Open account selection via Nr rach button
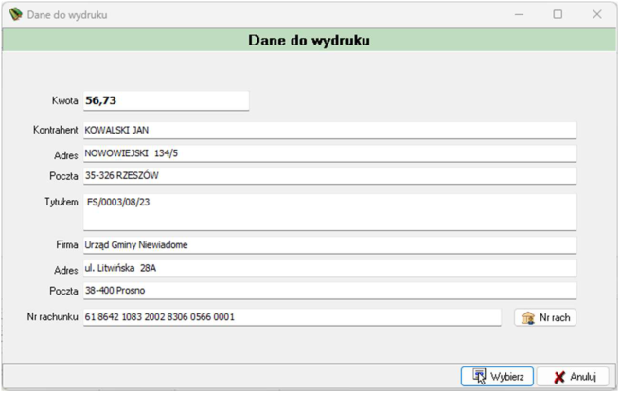 click(x=545, y=317)
